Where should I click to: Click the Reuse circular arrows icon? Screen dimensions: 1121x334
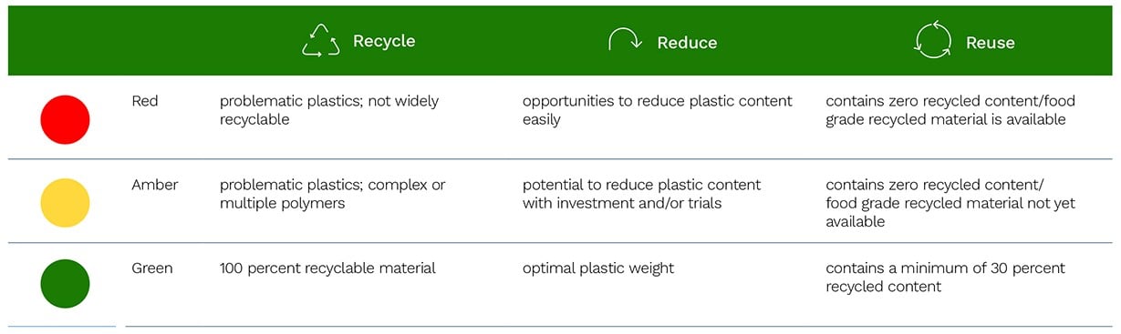point(932,41)
